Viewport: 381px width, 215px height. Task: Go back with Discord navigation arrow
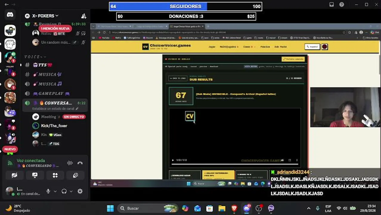pyautogui.click(x=6, y=4)
